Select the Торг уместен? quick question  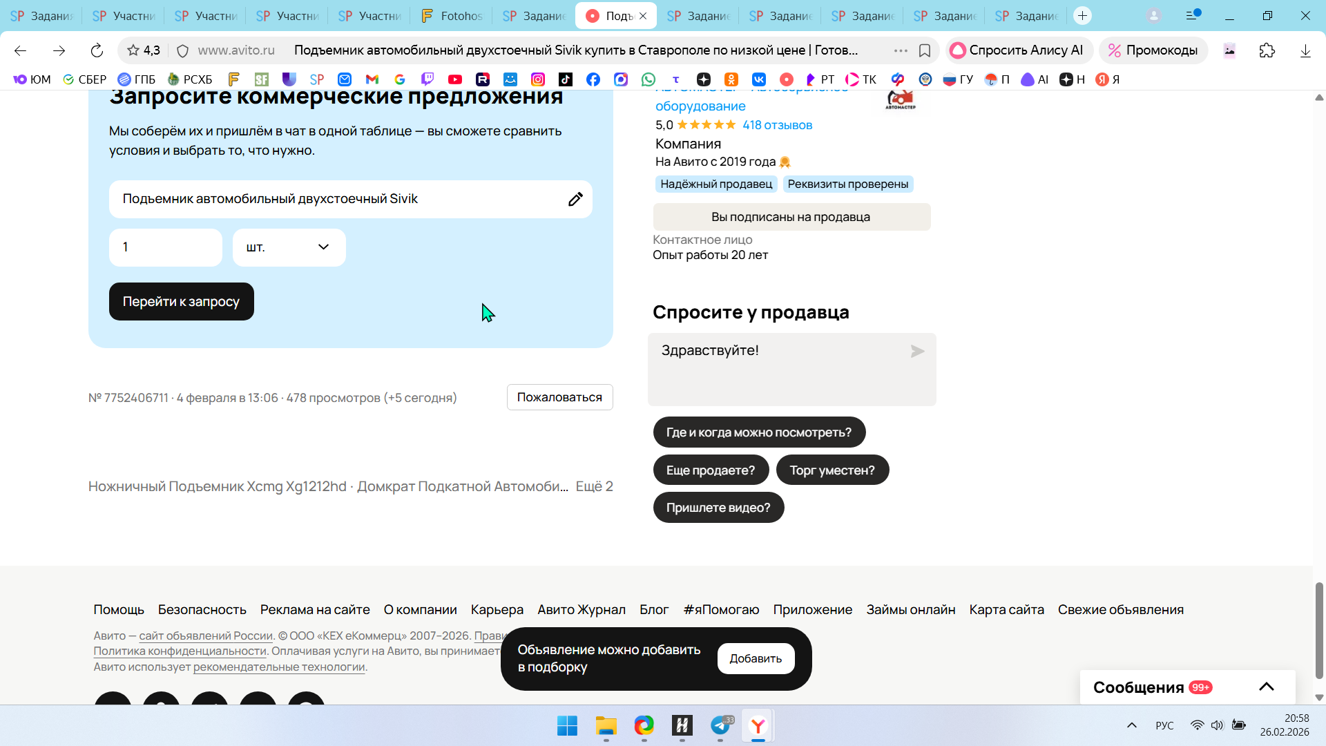tap(832, 470)
